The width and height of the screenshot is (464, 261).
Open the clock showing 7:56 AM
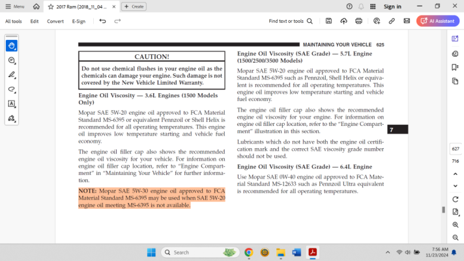click(437, 252)
